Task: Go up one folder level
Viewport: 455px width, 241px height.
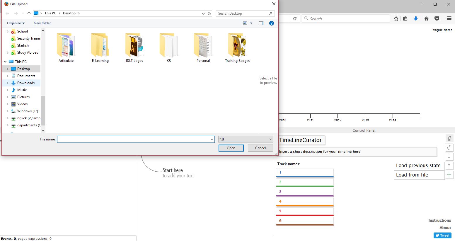Action: (29, 13)
